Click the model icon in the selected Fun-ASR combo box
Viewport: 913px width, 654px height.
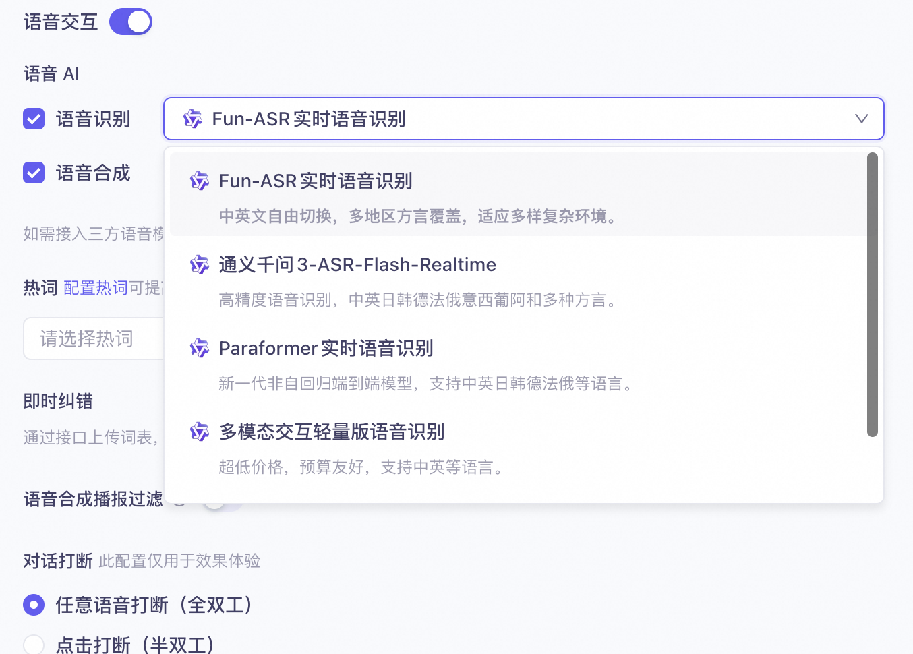point(193,119)
